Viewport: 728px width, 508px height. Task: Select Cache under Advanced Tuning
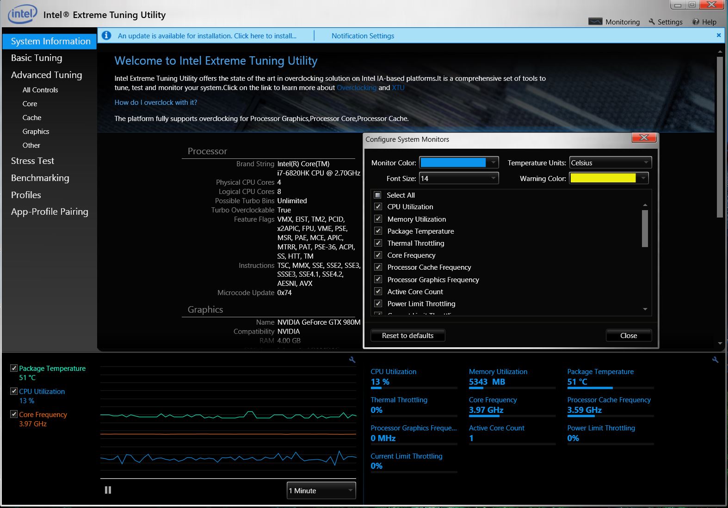coord(32,118)
